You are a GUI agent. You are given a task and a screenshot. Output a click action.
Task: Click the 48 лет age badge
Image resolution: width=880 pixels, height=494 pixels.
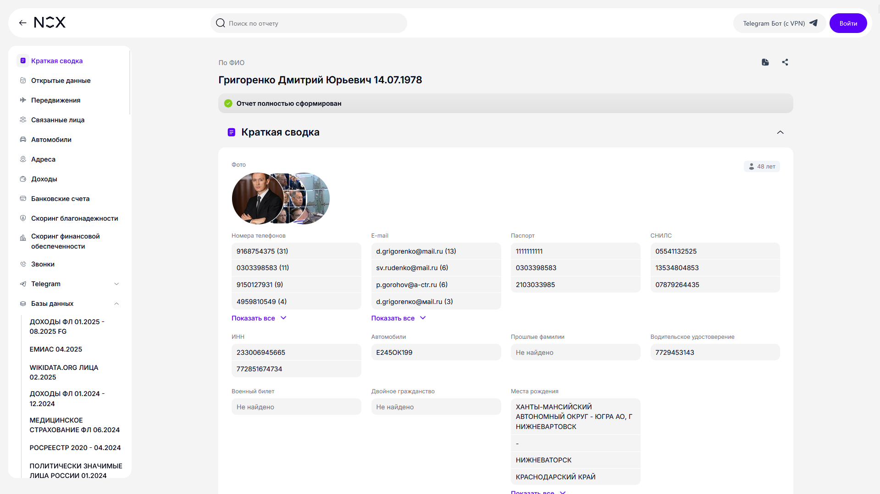pos(762,167)
